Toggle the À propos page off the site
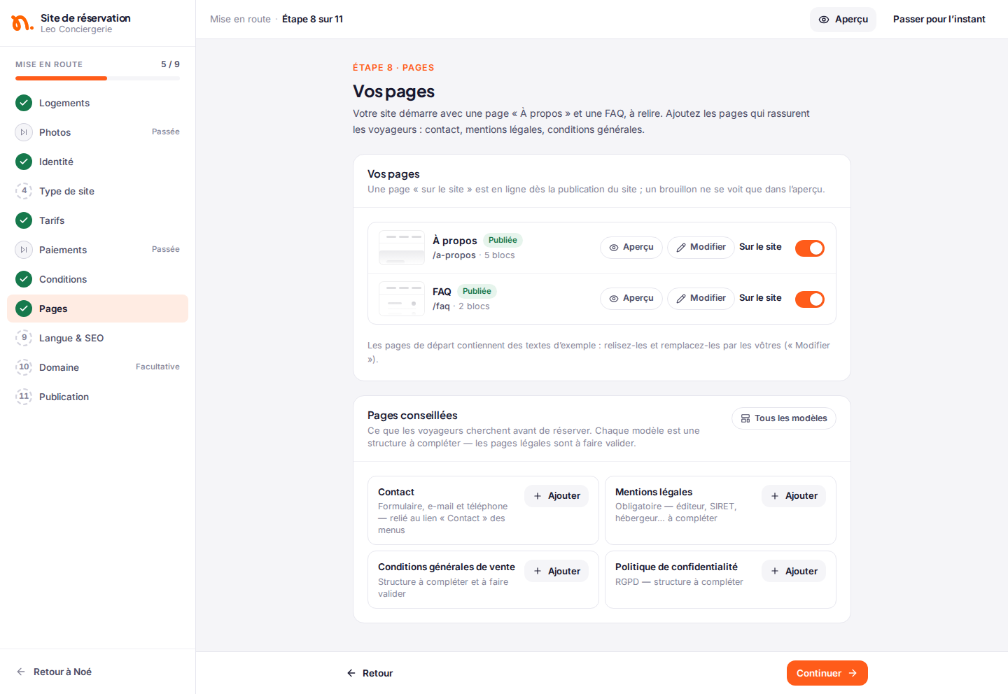Viewport: 1008px width, 694px height. click(x=810, y=248)
